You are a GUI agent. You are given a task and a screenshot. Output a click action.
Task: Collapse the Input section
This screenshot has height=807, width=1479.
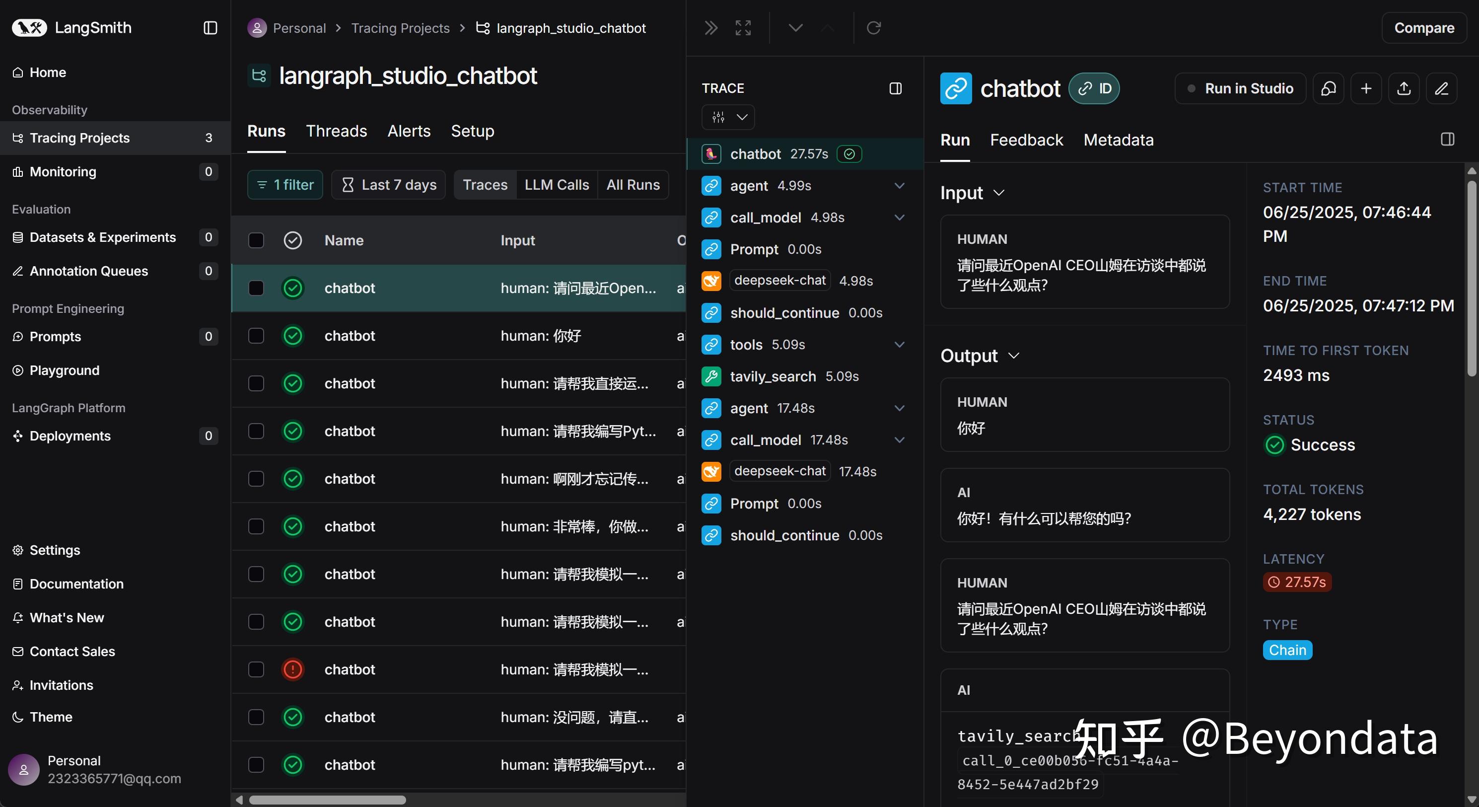[x=998, y=193]
